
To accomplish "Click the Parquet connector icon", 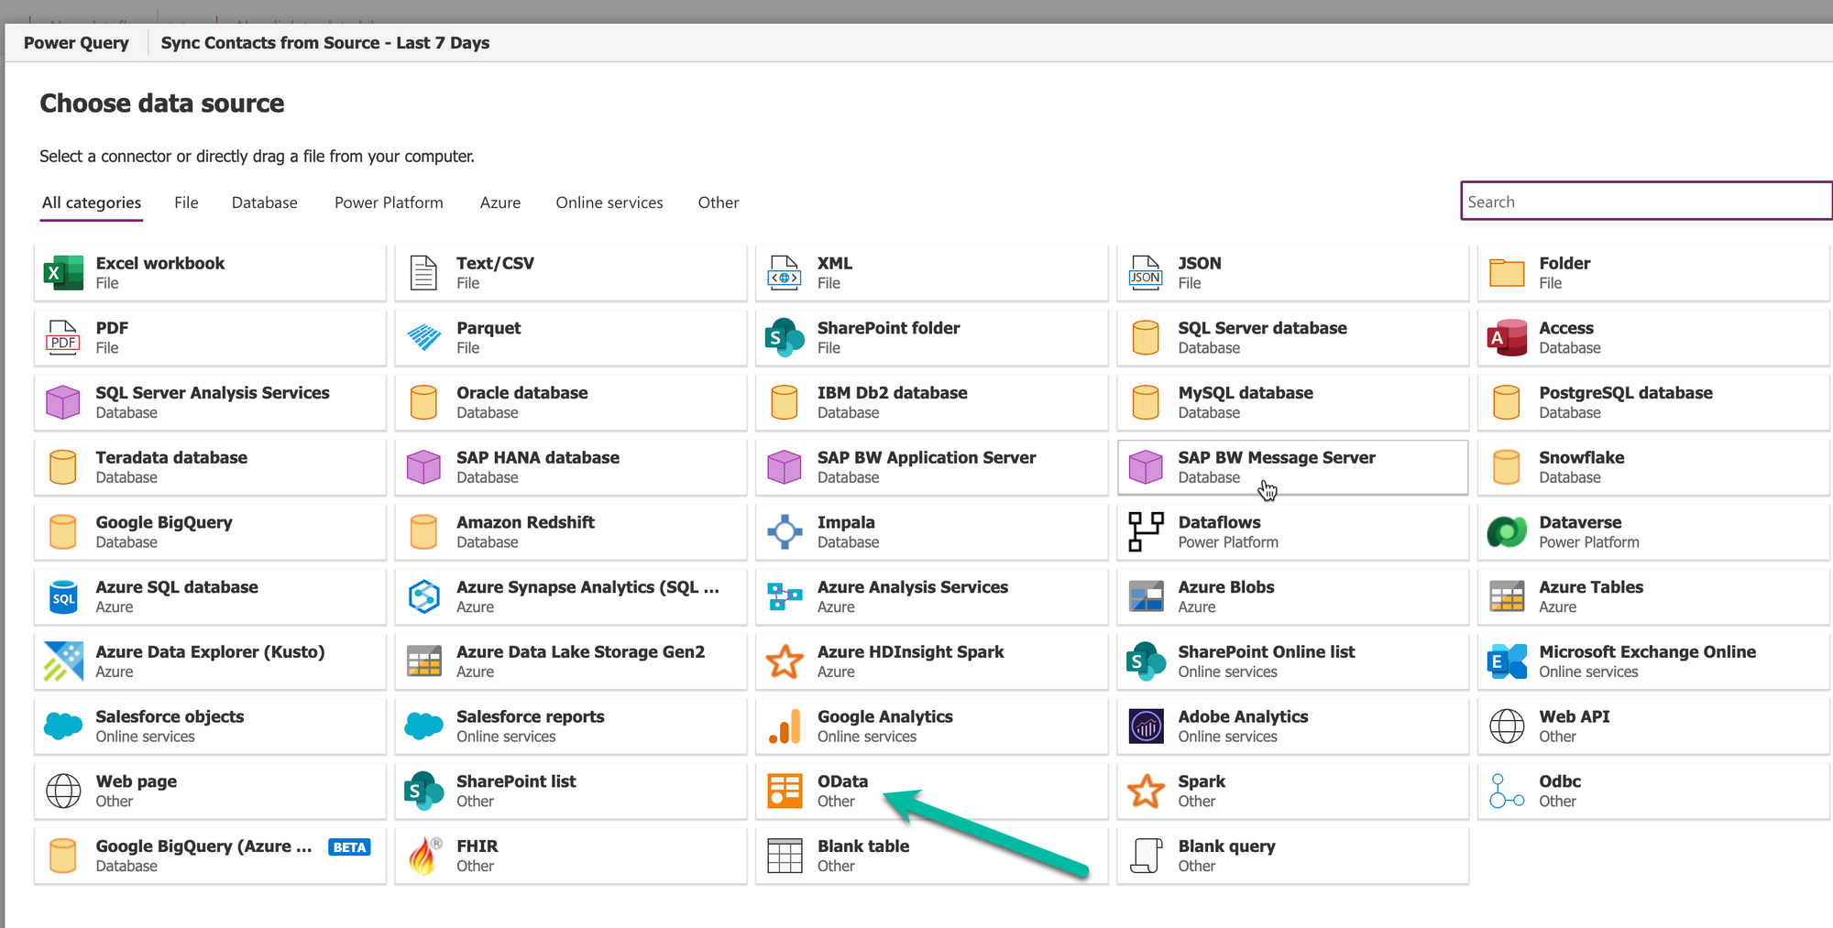I will [423, 338].
